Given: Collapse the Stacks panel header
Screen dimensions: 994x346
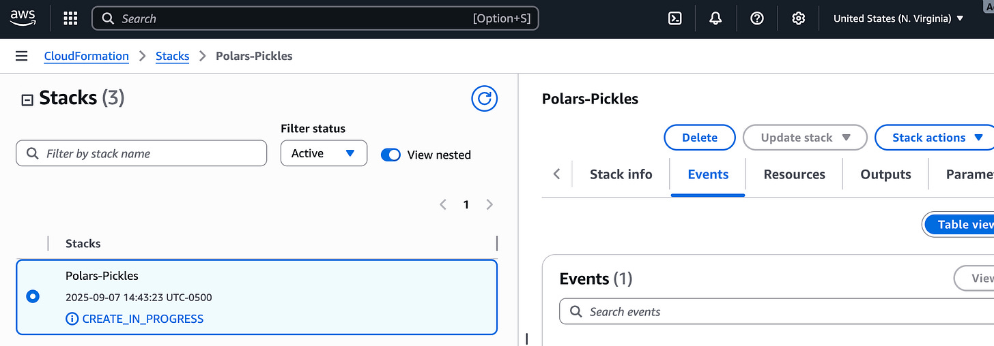Looking at the screenshot, I should point(27,100).
